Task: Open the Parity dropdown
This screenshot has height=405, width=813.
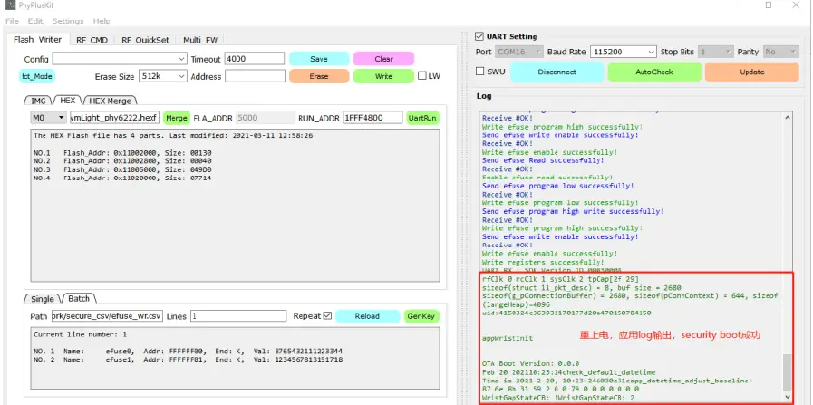Action: 780,52
